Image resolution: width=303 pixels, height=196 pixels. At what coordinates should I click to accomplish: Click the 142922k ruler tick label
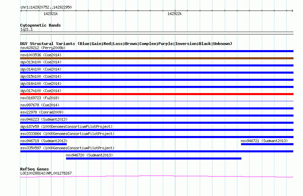(175, 14)
